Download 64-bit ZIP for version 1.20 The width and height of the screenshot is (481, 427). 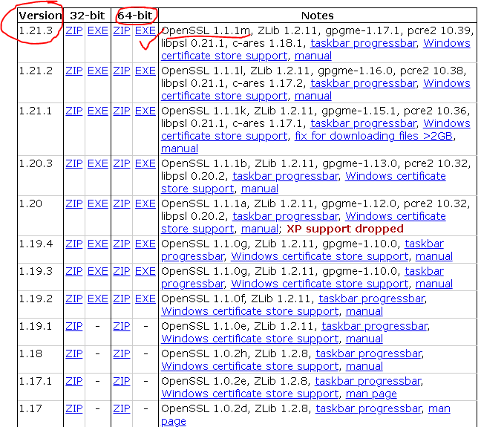[x=121, y=203]
